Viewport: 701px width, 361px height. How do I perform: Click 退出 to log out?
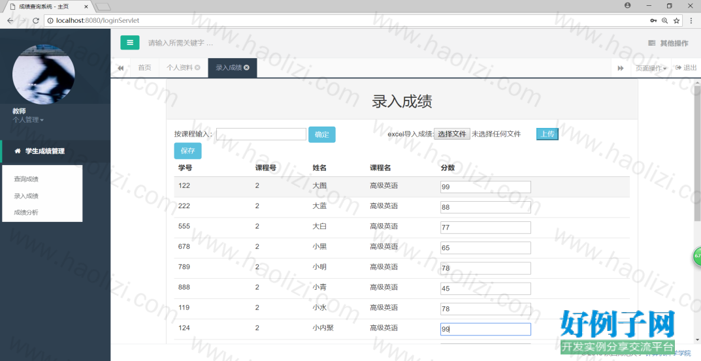tap(686, 67)
